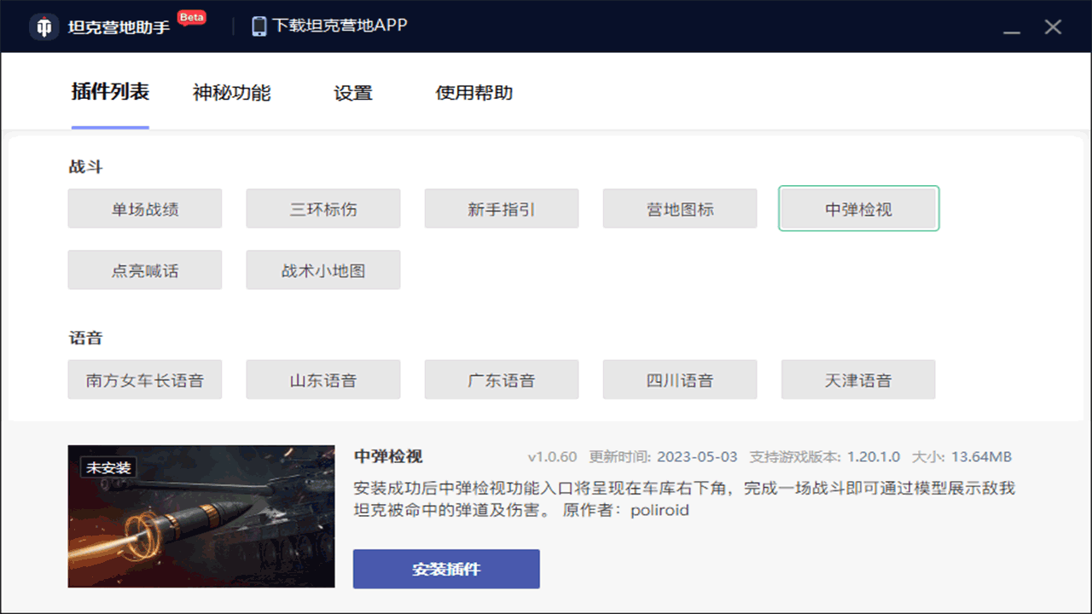Select the 战术小地图 plugin
The image size is (1092, 614).
[323, 270]
